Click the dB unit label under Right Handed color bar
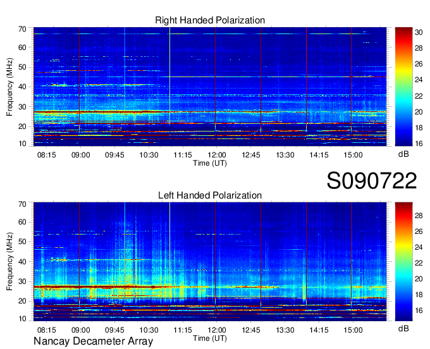This screenshot has height=349, width=430. pos(403,154)
